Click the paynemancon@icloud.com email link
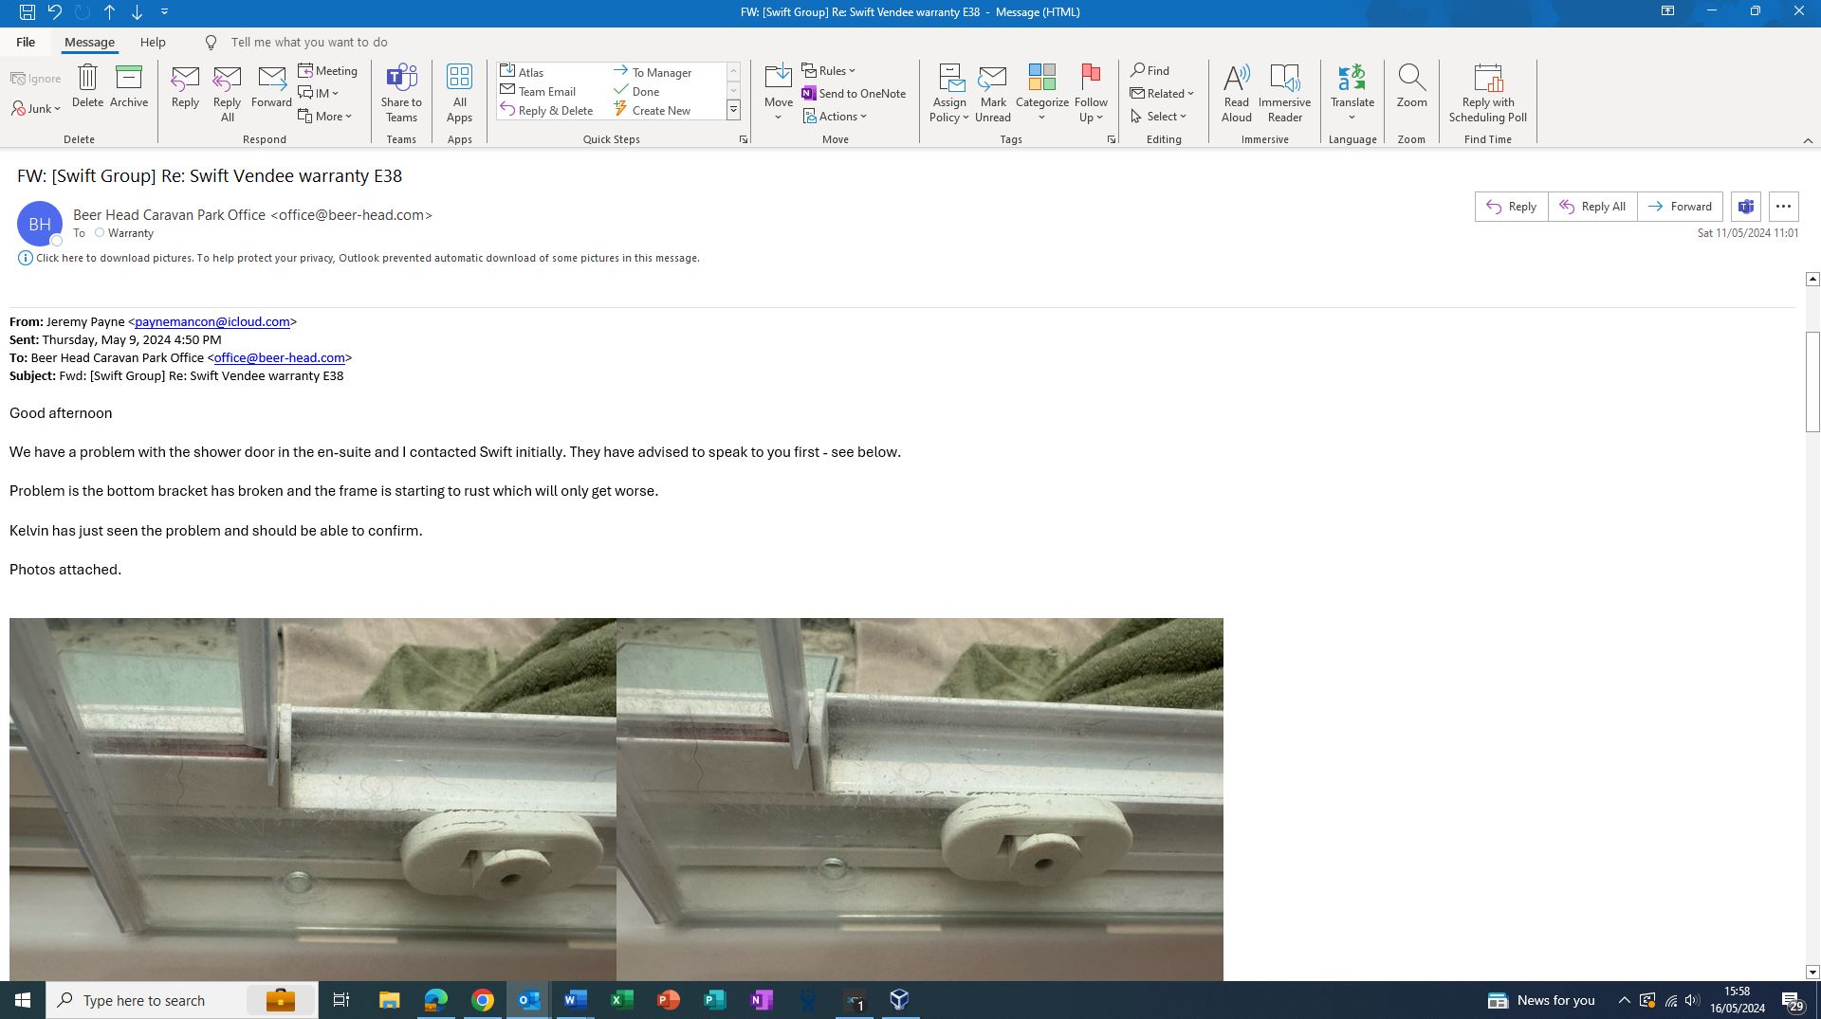The image size is (1821, 1019). 212,321
